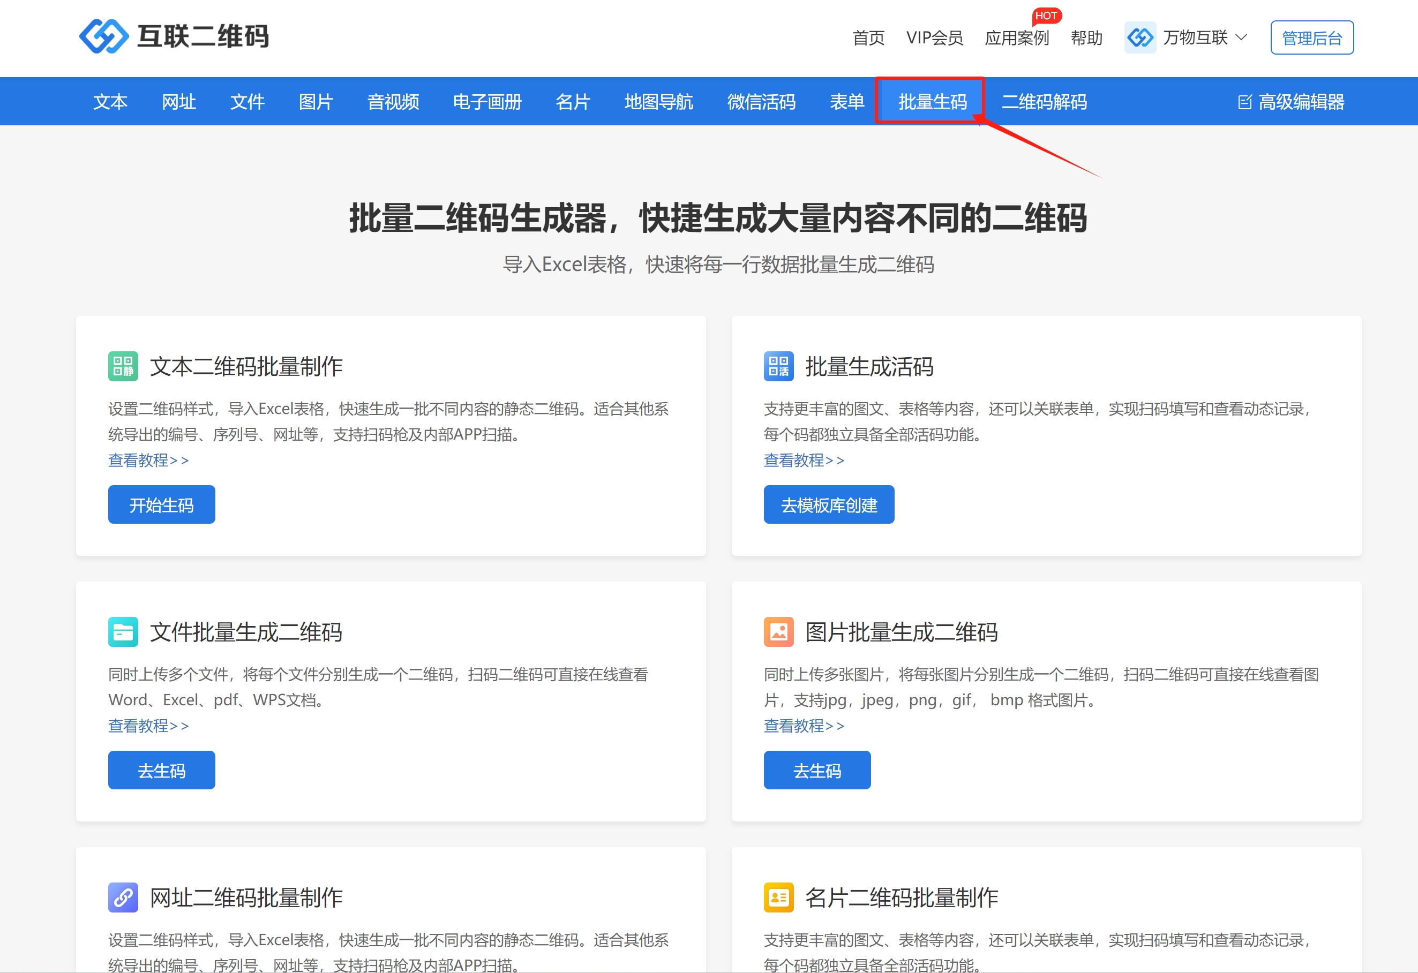Click the 互联二维码 brand name text
1418x973 pixels.
coord(203,36)
